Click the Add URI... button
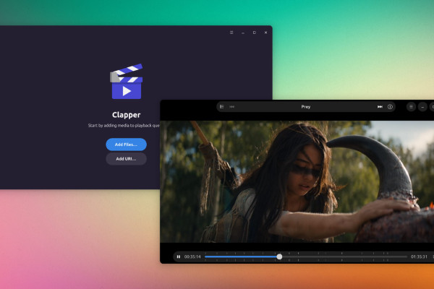434x289 pixels. coord(126,159)
